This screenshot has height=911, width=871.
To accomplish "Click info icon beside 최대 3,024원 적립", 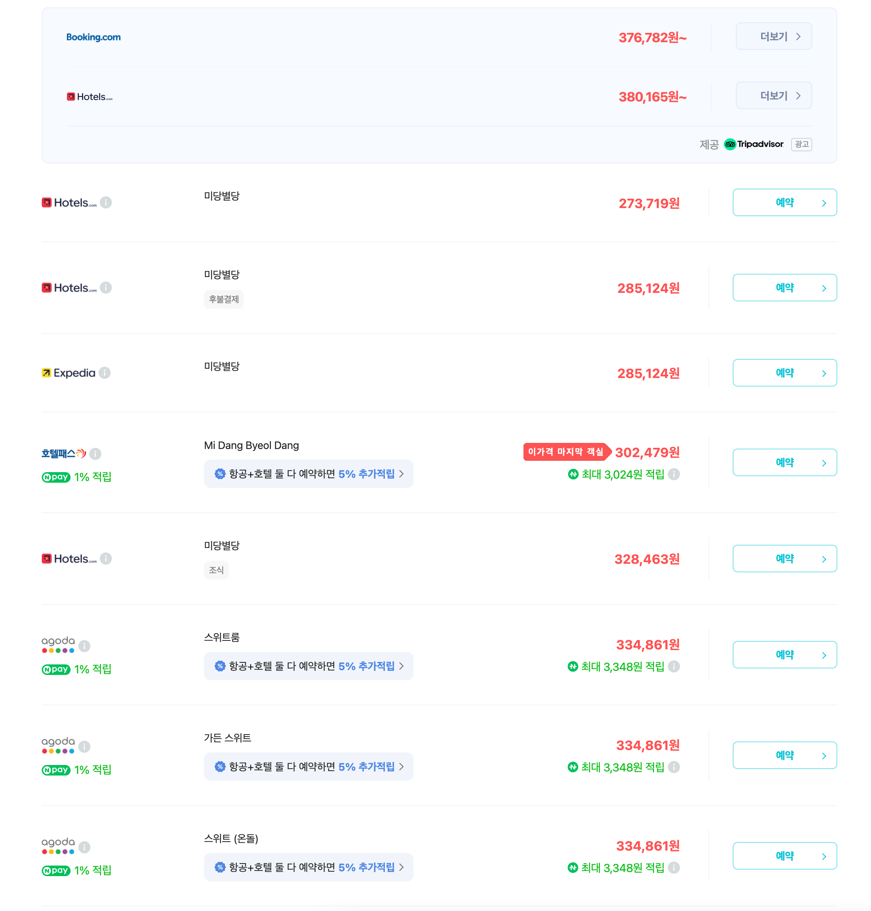I will click(x=674, y=474).
